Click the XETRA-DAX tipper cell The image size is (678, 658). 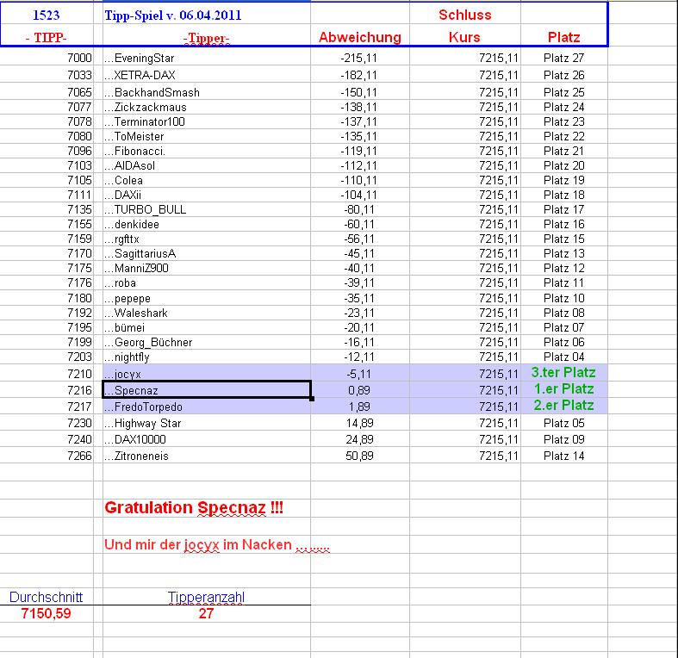(x=206, y=75)
